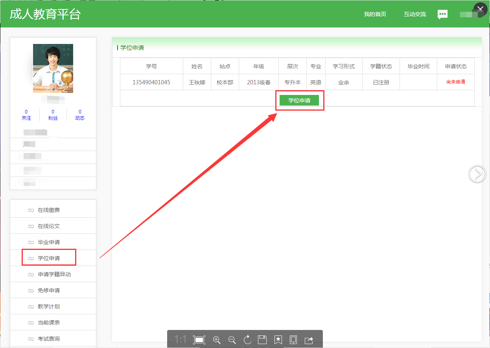Open 在线论文 from the sidebar

point(49,226)
